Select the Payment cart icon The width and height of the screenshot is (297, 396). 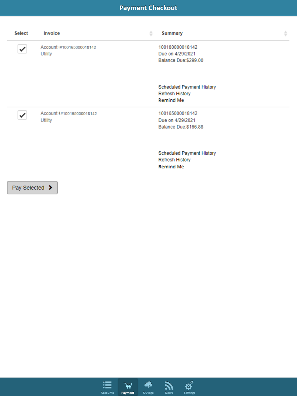[128, 385]
